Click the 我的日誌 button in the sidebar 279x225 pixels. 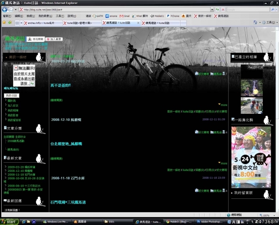pyautogui.click(x=12, y=95)
